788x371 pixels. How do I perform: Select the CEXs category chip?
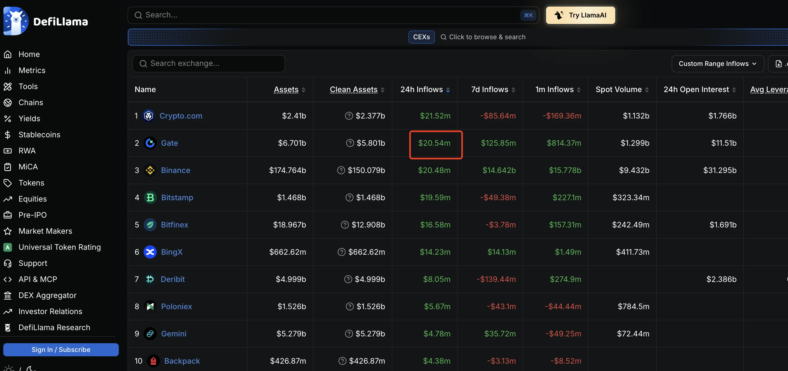click(x=421, y=37)
